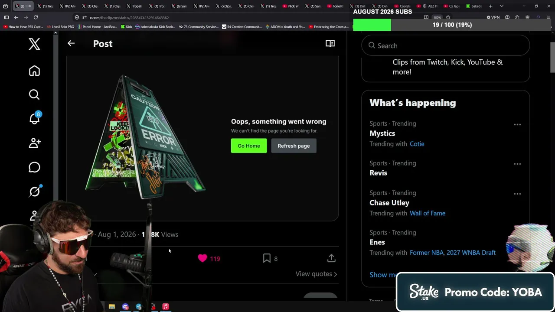Open View quotes link
Image resolution: width=555 pixels, height=312 pixels.
316,274
